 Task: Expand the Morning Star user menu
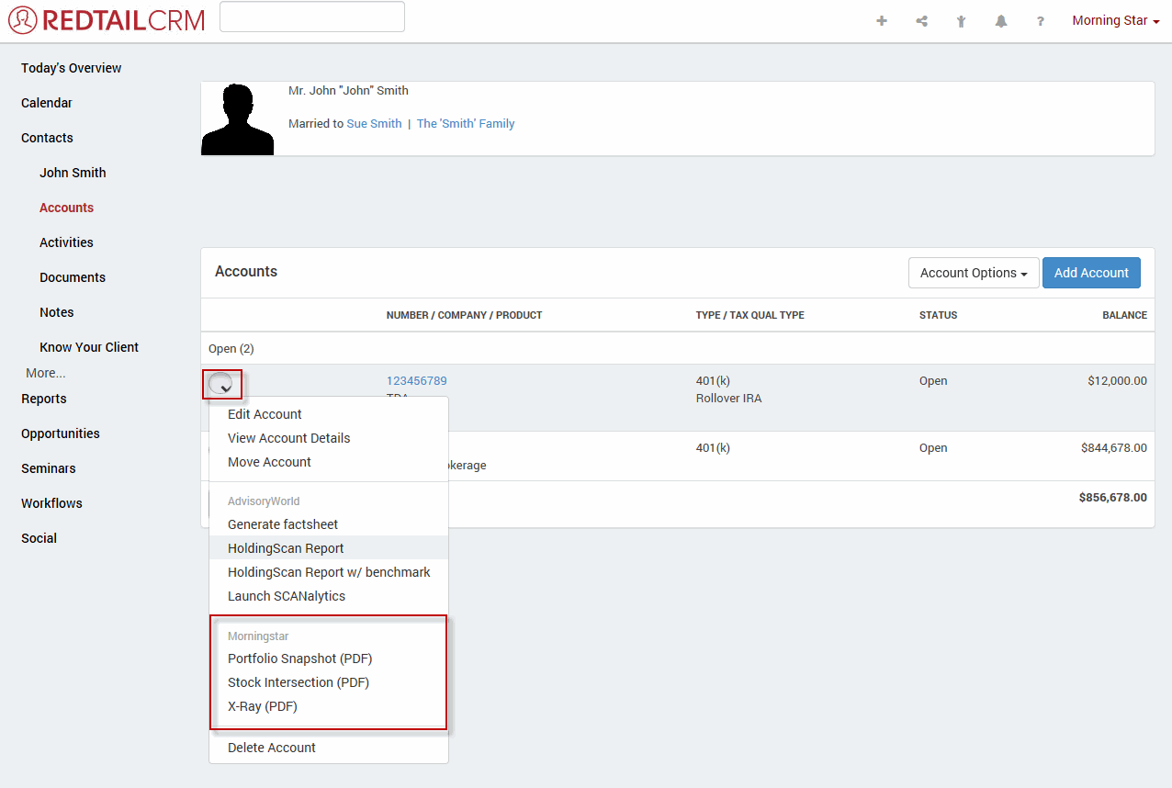[x=1115, y=20]
